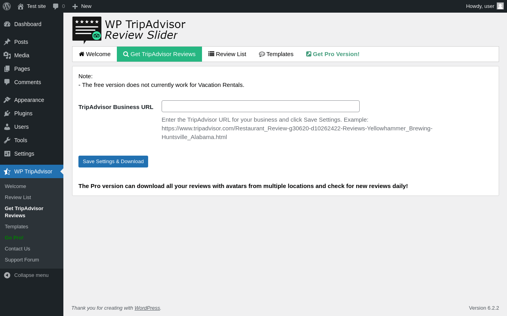The image size is (507, 316).
Task: Open the Media library menu
Action: [x=32, y=55]
